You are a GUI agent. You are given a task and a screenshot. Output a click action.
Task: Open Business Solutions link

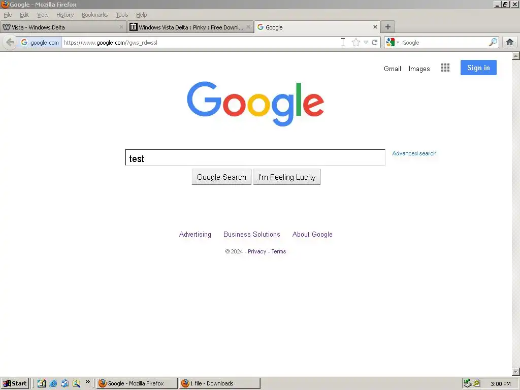point(252,235)
